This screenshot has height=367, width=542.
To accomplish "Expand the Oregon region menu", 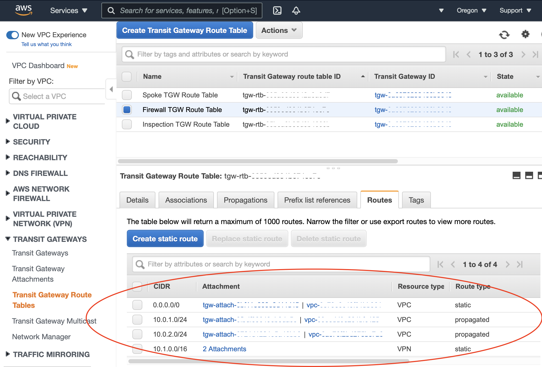I will 471,10.
